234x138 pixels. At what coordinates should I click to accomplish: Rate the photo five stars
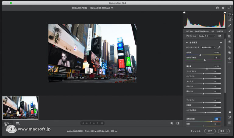tap(97, 123)
